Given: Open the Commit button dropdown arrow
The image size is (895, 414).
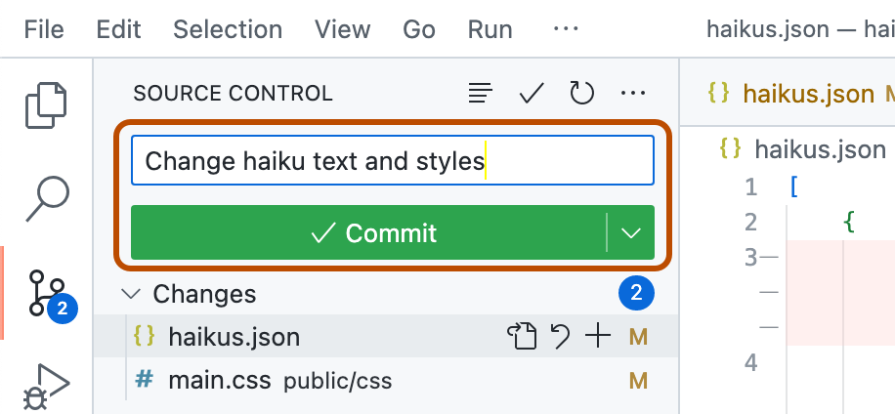Looking at the screenshot, I should coord(631,233).
